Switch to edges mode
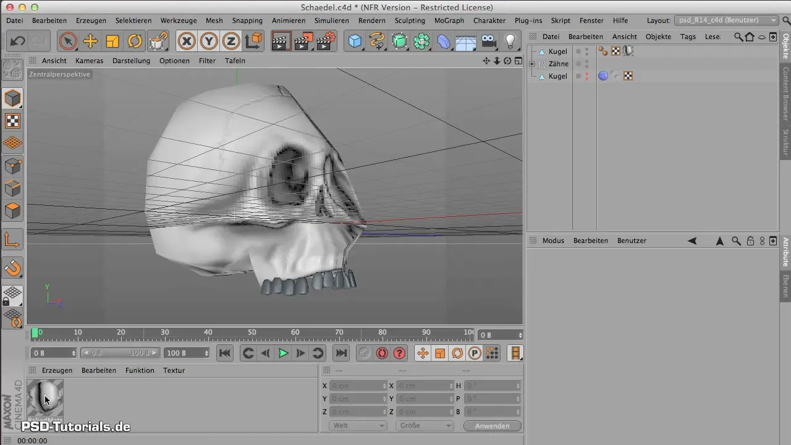Image resolution: width=791 pixels, height=445 pixels. [x=13, y=188]
